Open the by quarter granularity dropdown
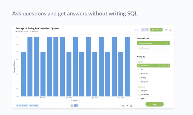 click(162, 66)
